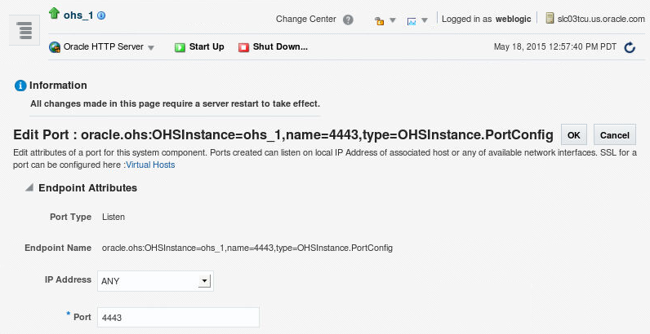Cancel editing the port

pyautogui.click(x=615, y=134)
